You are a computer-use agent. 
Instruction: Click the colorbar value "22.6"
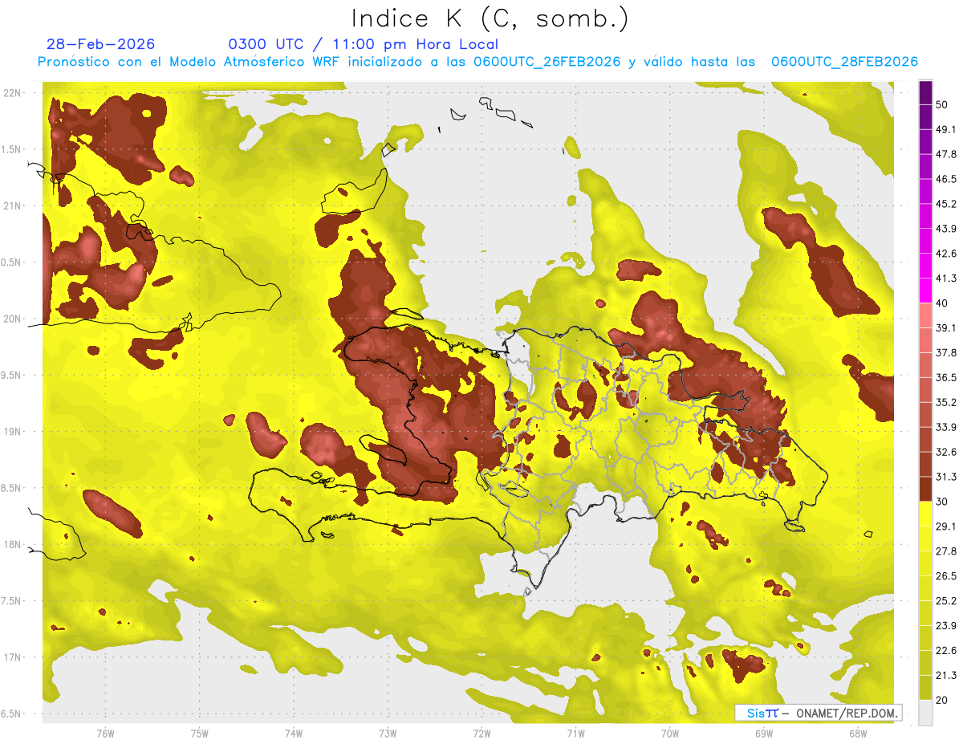pyautogui.click(x=947, y=650)
